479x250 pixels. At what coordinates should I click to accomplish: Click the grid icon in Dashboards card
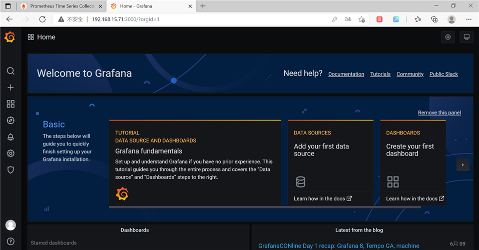pos(393,182)
